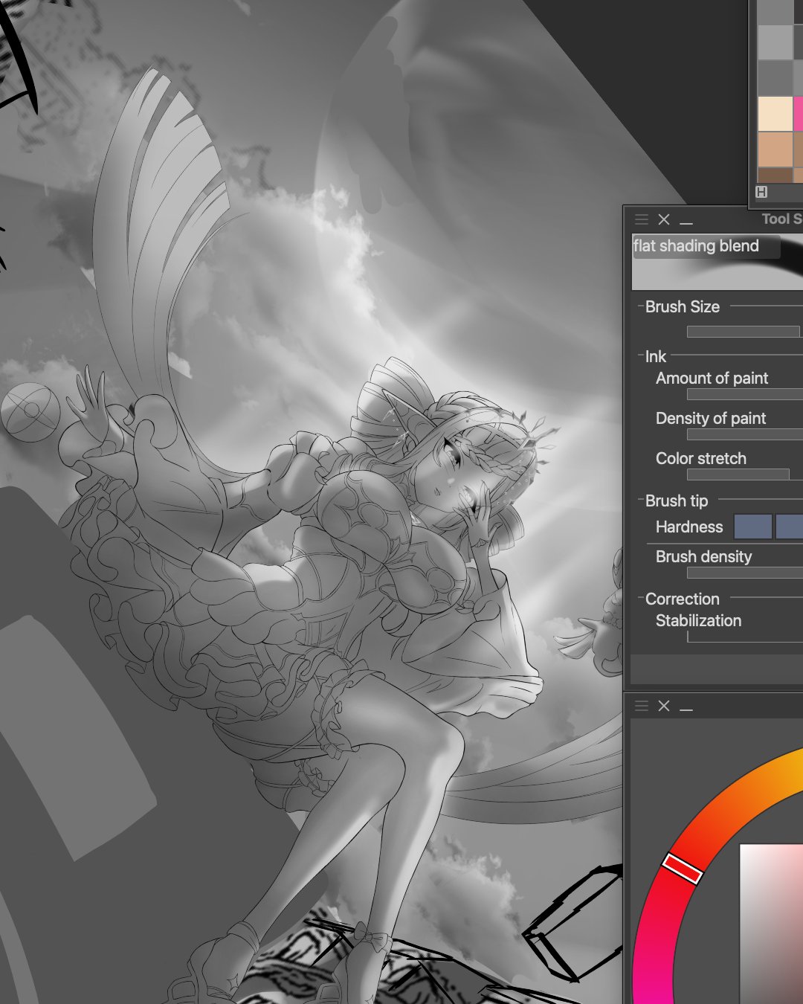Click the Color stretch label
Image resolution: width=803 pixels, height=1004 pixels.
click(701, 458)
